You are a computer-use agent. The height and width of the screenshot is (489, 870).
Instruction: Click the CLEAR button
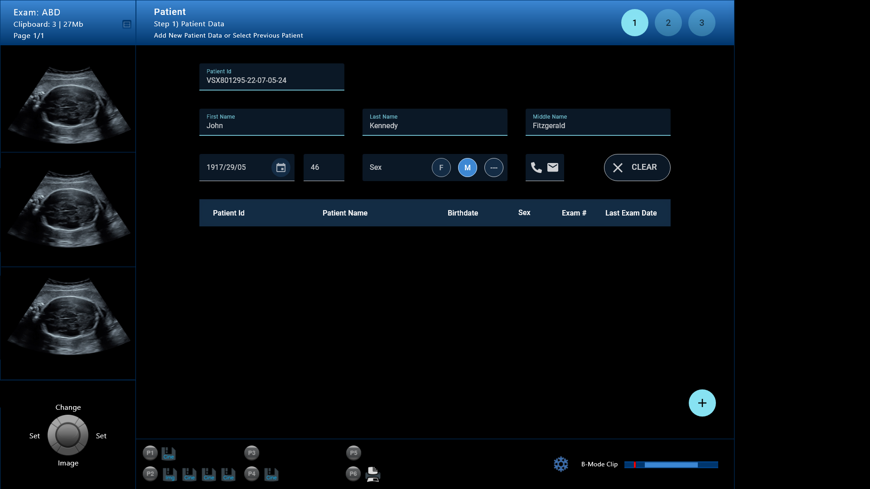click(x=637, y=168)
